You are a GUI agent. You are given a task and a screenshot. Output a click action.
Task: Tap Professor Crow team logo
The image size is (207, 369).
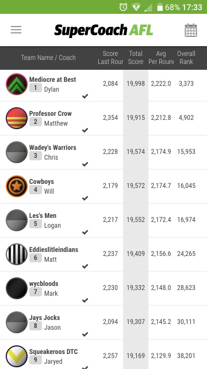click(x=17, y=118)
